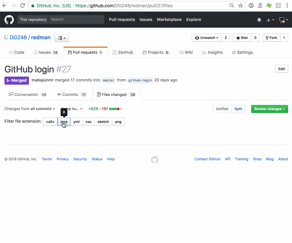Open Explore in the top navigation

click(x=194, y=20)
